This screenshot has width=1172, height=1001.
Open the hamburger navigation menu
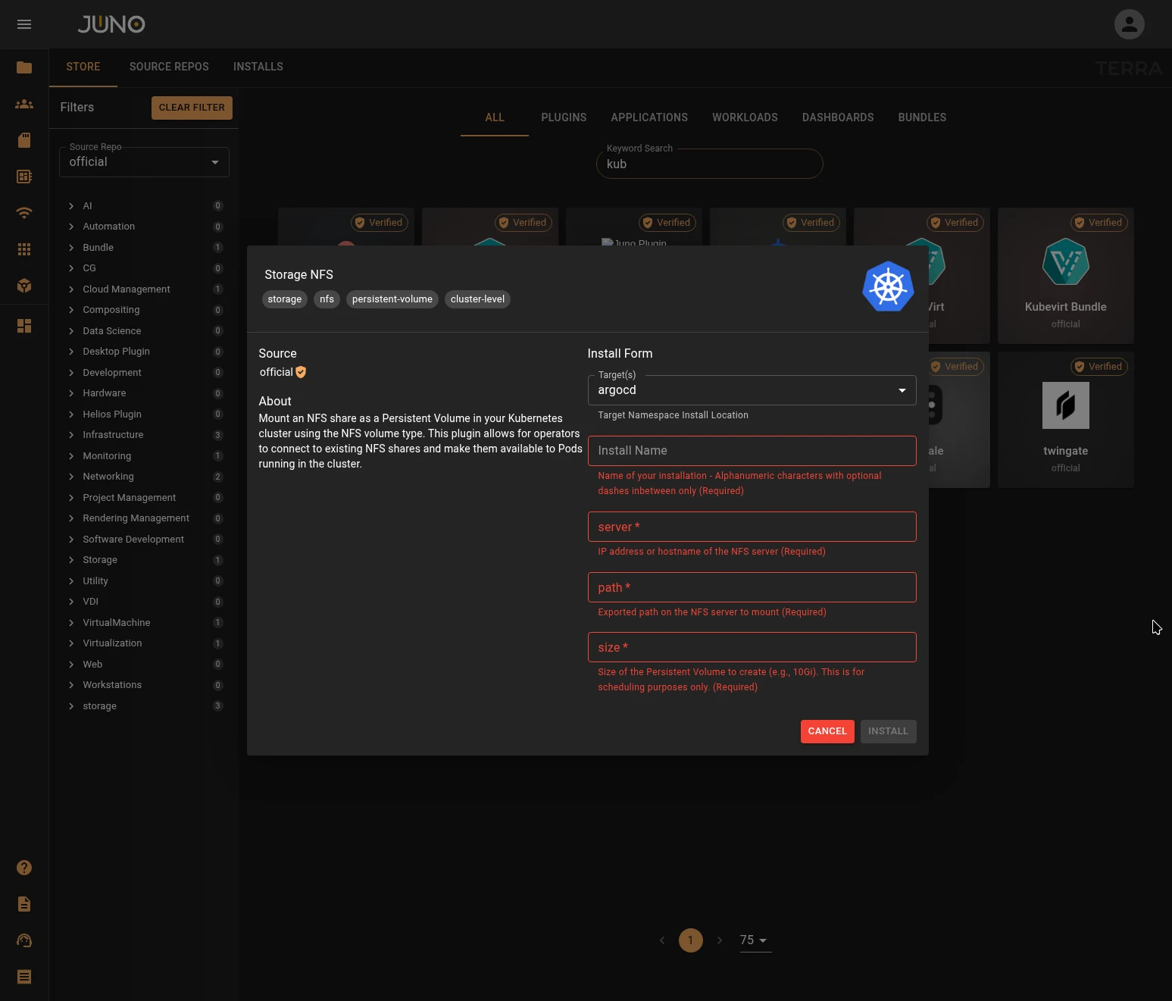24,24
